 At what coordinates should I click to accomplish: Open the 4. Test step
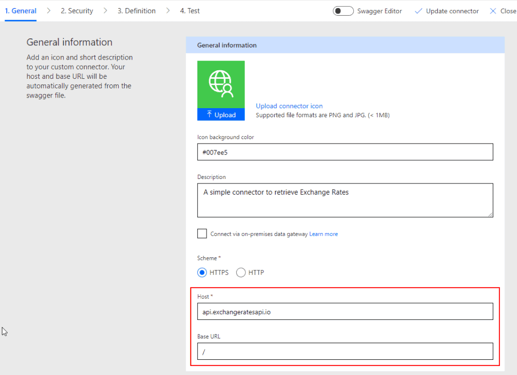pos(190,11)
